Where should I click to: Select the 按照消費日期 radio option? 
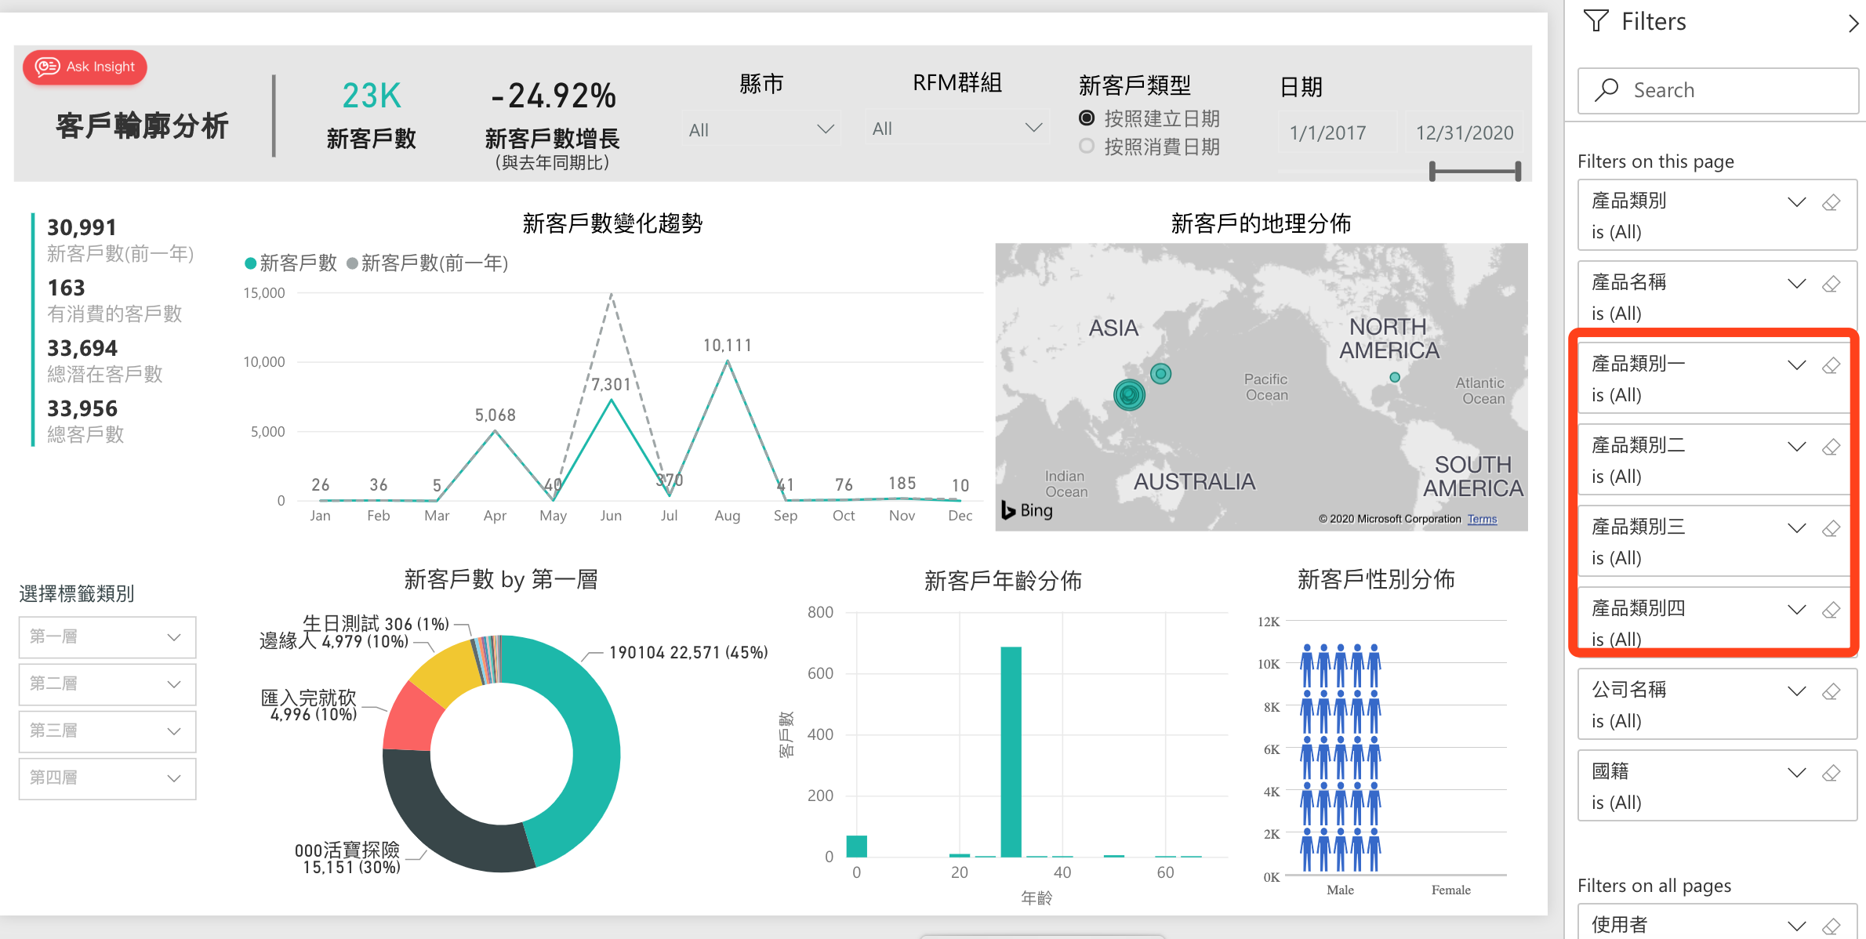point(1087,147)
